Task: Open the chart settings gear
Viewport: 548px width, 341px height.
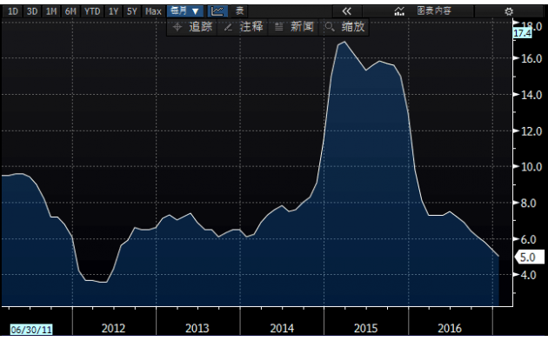Action: (x=509, y=11)
